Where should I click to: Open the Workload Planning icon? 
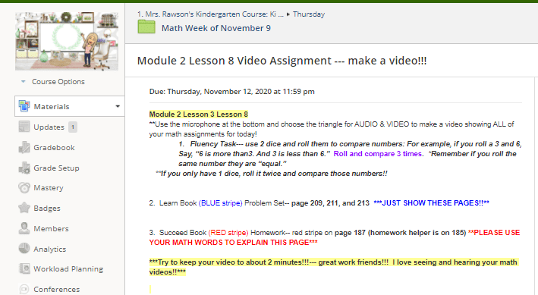24,268
